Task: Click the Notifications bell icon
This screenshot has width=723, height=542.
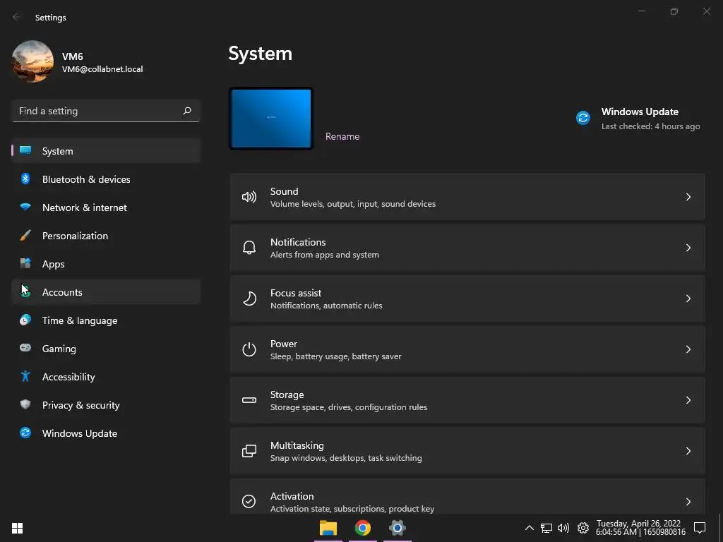Action: tap(249, 248)
